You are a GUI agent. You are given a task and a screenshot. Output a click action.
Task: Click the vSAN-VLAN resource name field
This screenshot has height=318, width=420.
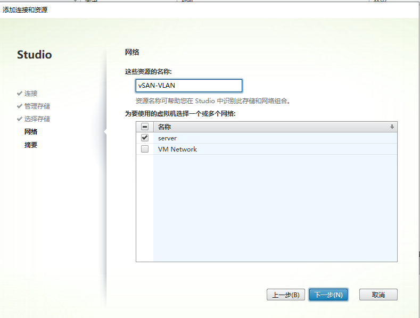188,86
